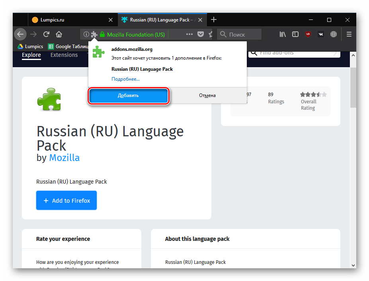Open the Library toolbar icon
Screen dimensions: 369x281
click(283, 35)
